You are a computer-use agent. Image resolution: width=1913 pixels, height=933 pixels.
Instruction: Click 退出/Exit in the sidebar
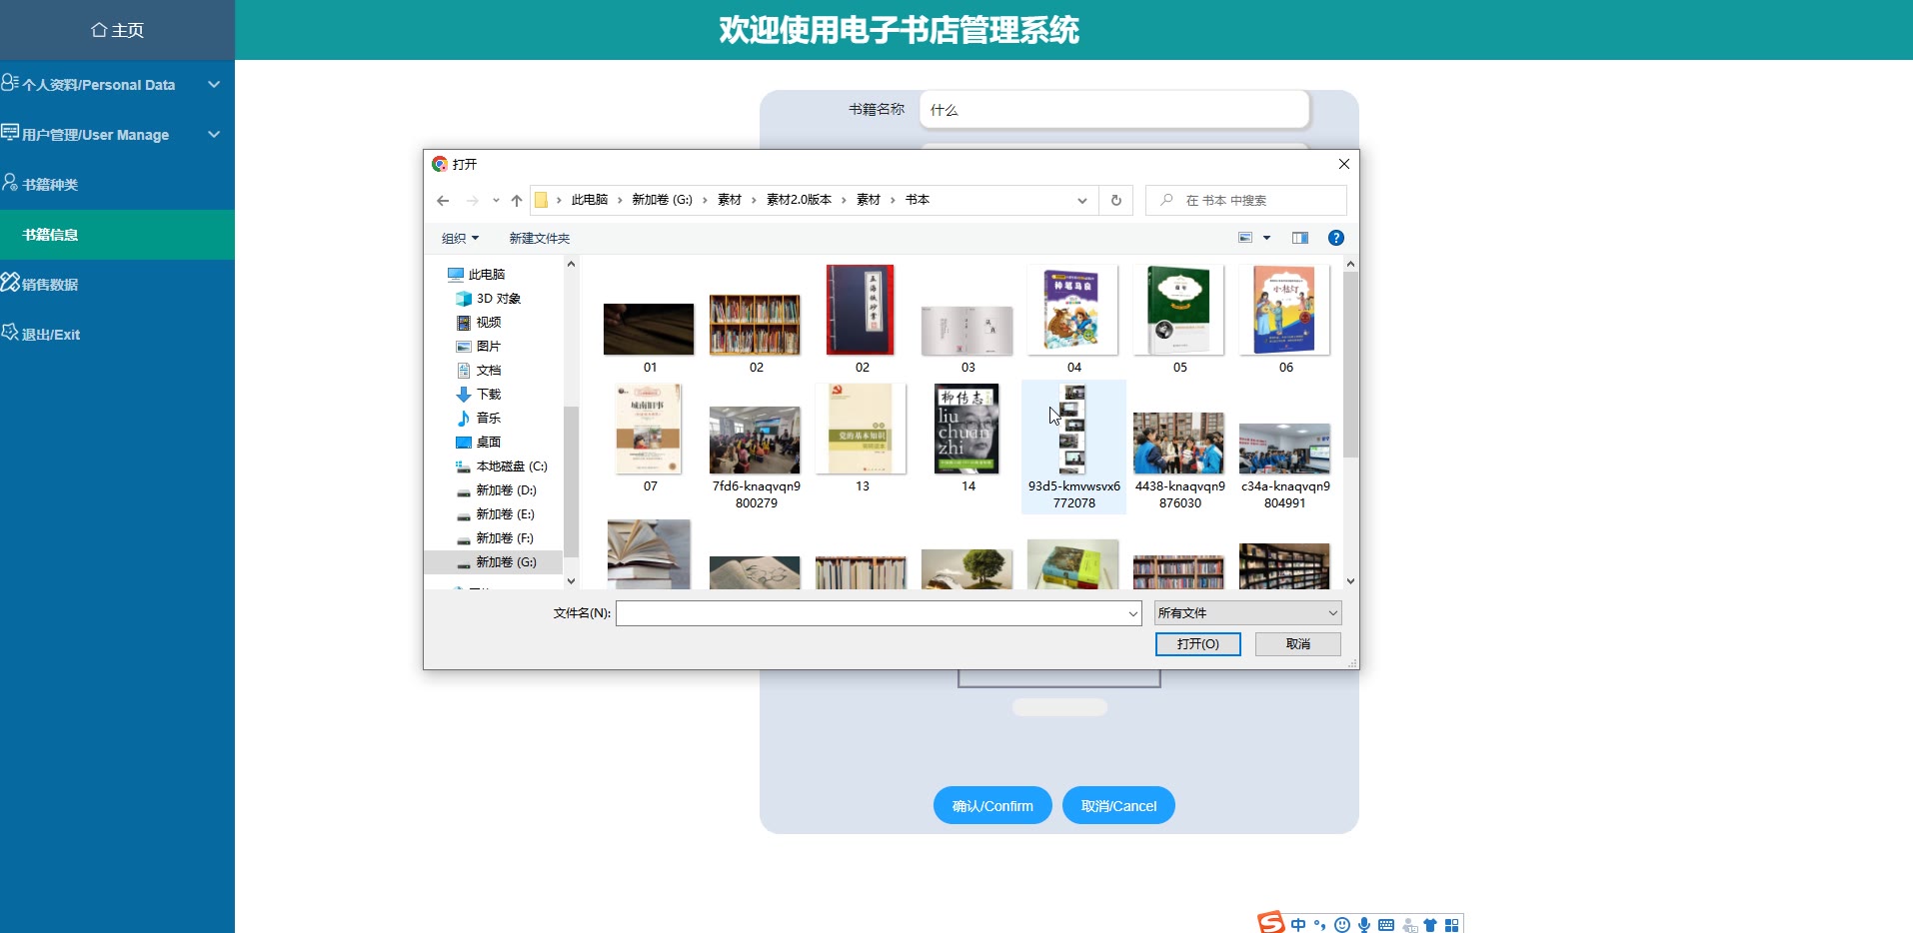click(x=117, y=335)
